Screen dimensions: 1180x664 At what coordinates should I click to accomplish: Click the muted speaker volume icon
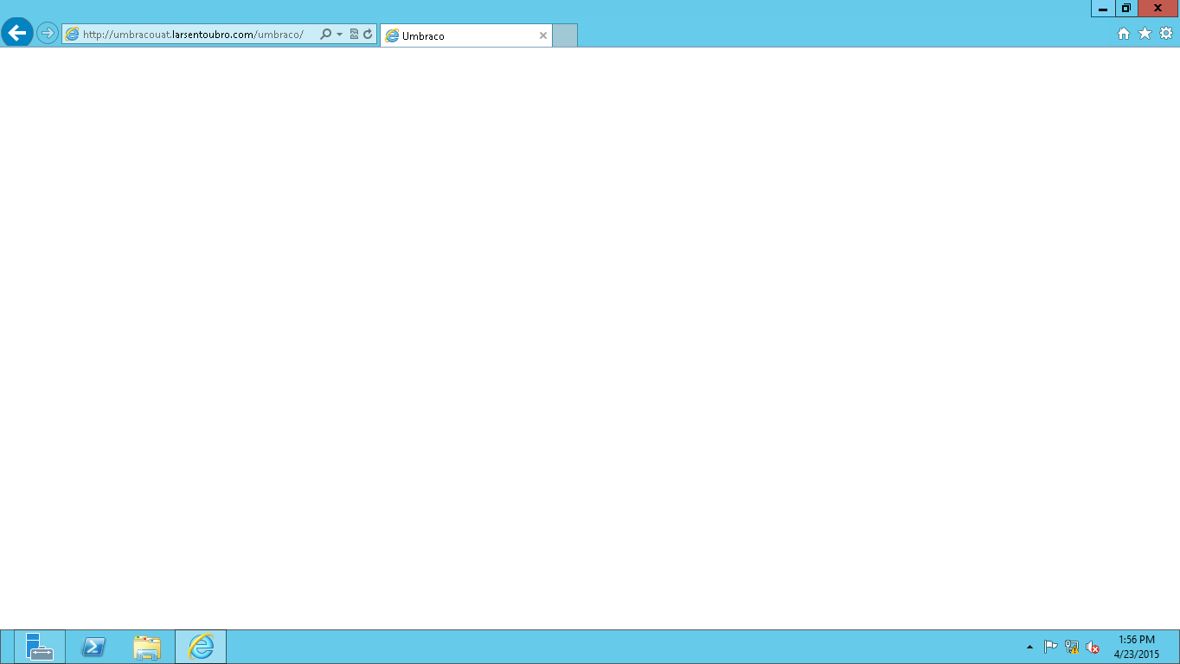(x=1093, y=647)
